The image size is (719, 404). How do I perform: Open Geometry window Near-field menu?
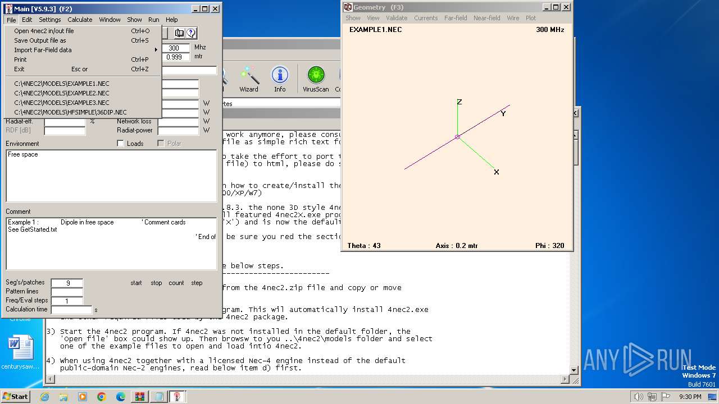487,18
